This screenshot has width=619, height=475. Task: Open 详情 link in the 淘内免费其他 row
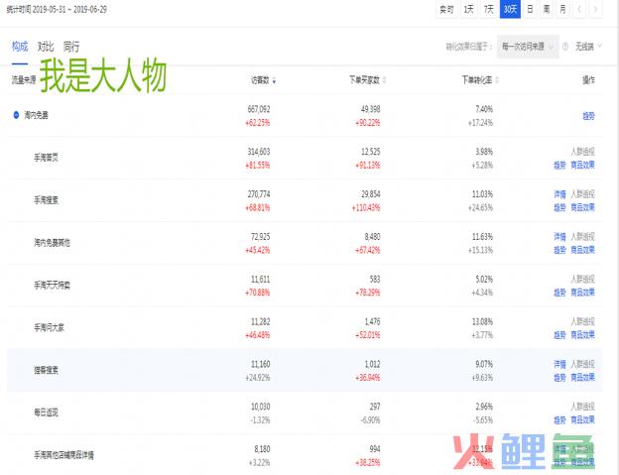pos(559,237)
